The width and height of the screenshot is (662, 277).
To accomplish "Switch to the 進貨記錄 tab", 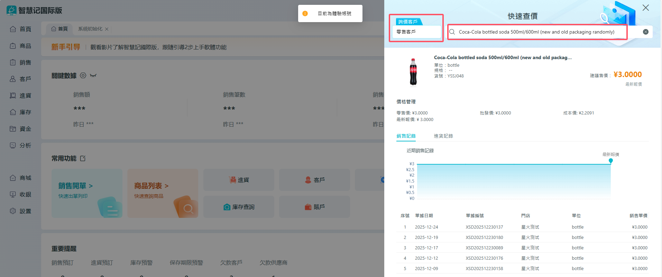I will click(x=443, y=136).
